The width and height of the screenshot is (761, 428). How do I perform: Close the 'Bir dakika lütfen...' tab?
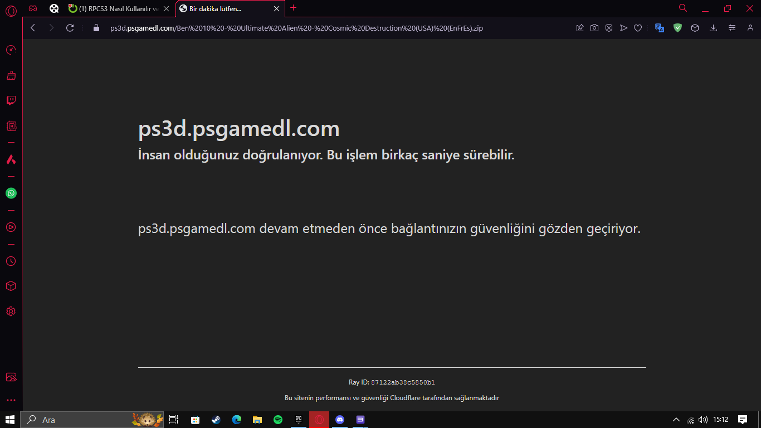click(x=276, y=8)
